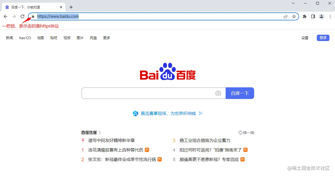Open the 设置 settings menu
This screenshot has width=335, height=176.
[x=305, y=38]
